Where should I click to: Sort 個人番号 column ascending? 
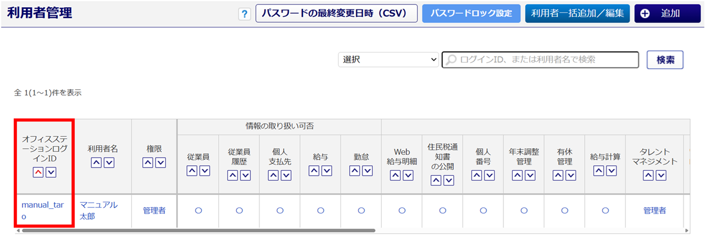476,175
